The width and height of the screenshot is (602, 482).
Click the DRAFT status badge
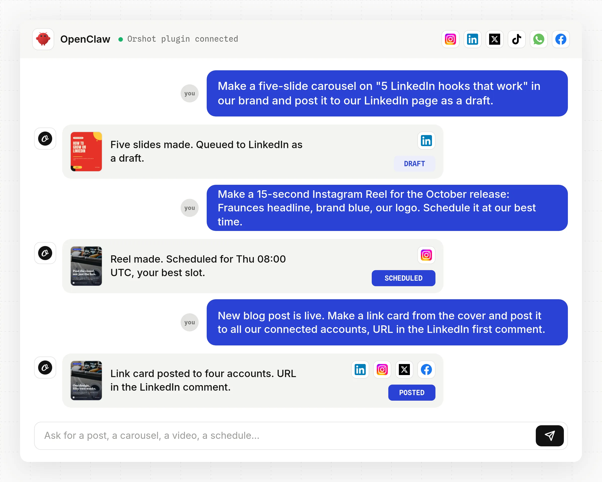(x=414, y=164)
